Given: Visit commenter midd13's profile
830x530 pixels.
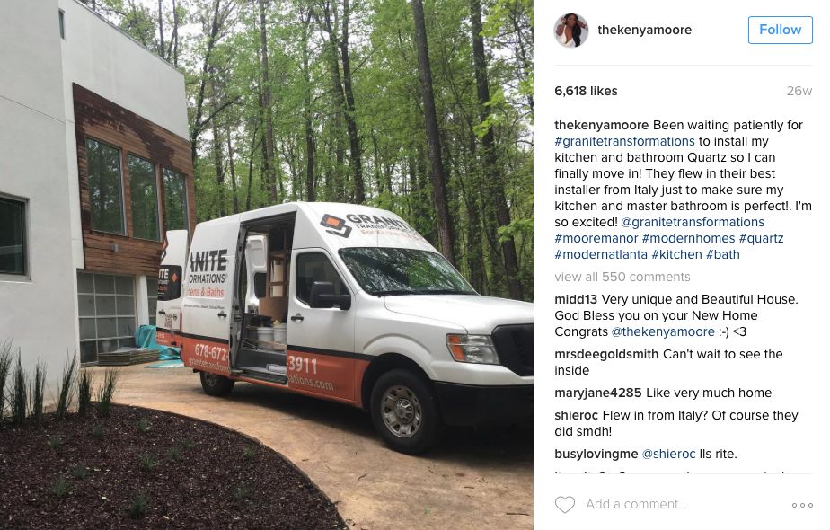Looking at the screenshot, I should 576,300.
